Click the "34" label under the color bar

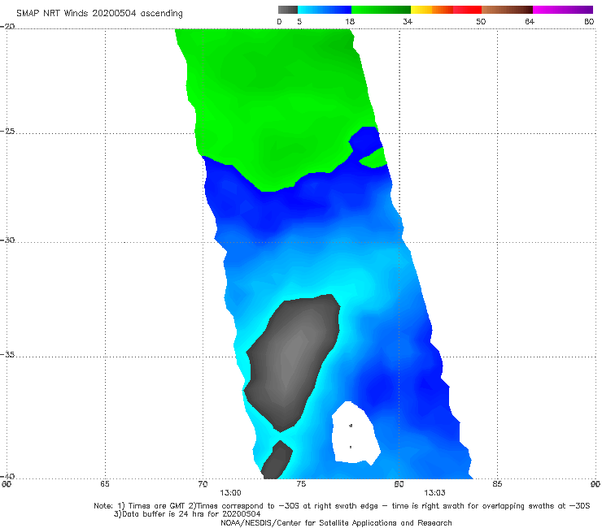click(408, 22)
